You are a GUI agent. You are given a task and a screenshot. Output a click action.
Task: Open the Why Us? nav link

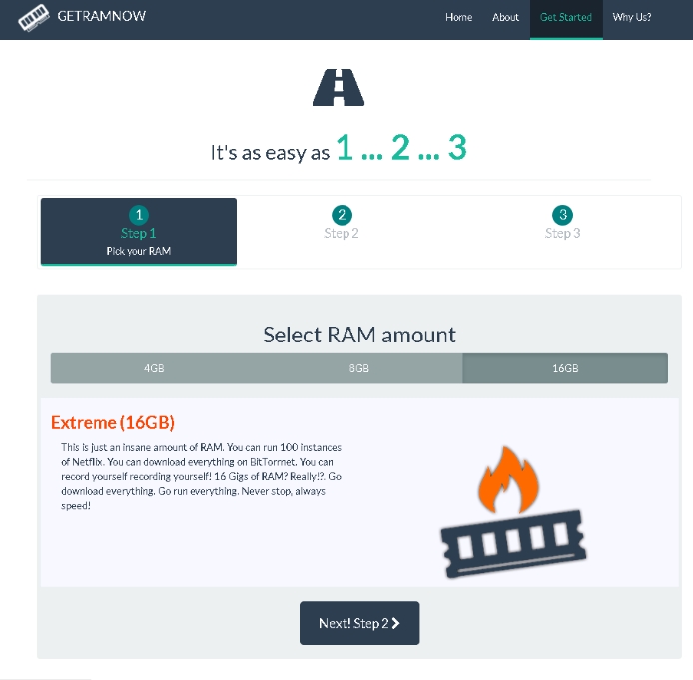tap(631, 17)
